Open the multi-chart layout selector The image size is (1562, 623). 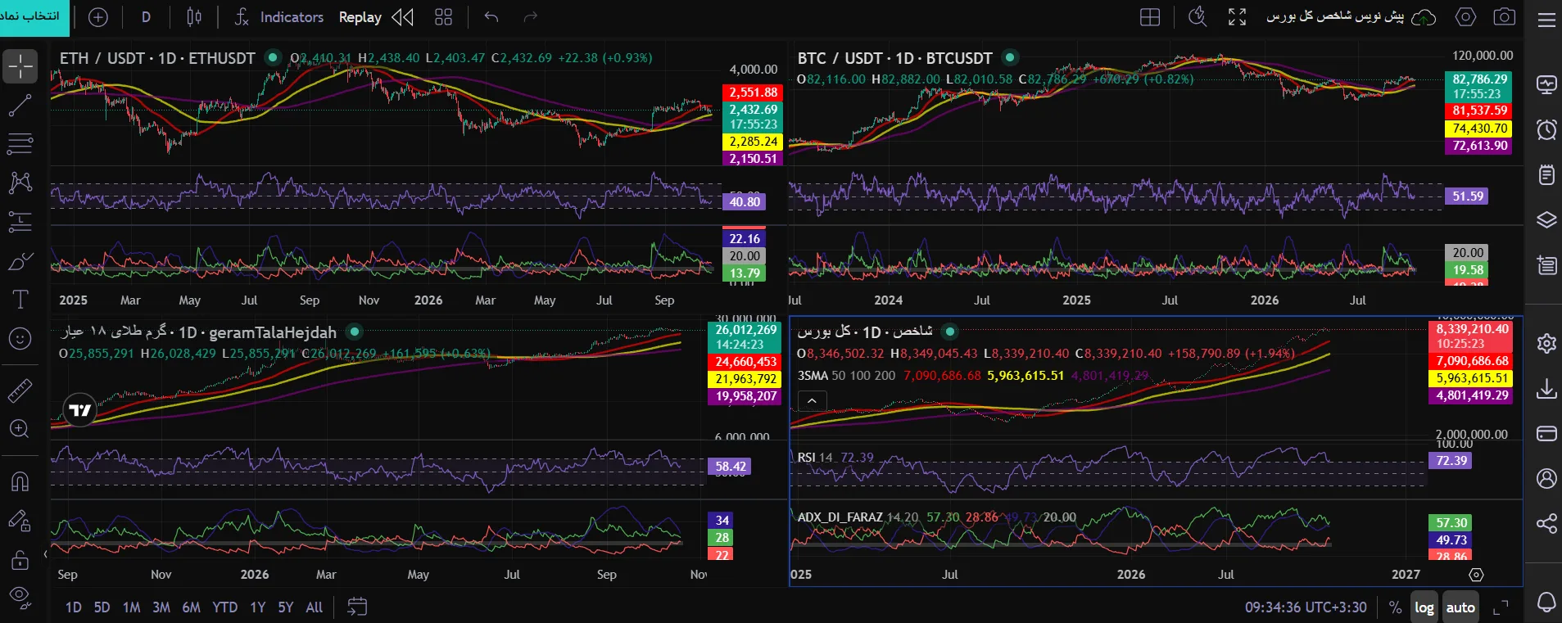[x=1150, y=17]
